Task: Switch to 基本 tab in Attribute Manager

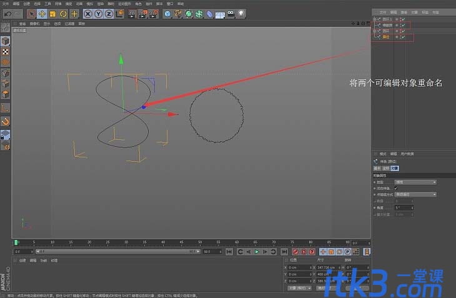Action: pos(377,168)
